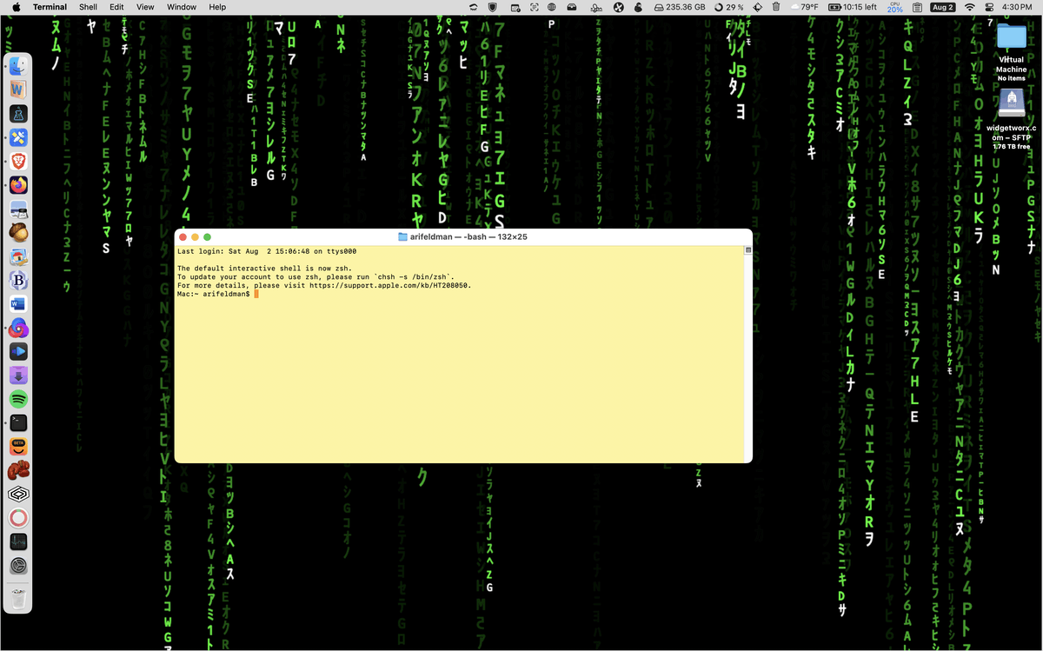Image resolution: width=1043 pixels, height=651 pixels.
Task: Open the Acorn nut icon in Dock
Action: (x=18, y=232)
